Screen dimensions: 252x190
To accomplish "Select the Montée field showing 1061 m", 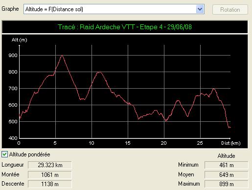I will [50, 175].
